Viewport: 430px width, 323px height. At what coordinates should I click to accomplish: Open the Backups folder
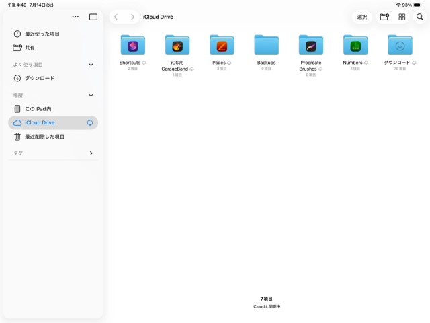(266, 45)
